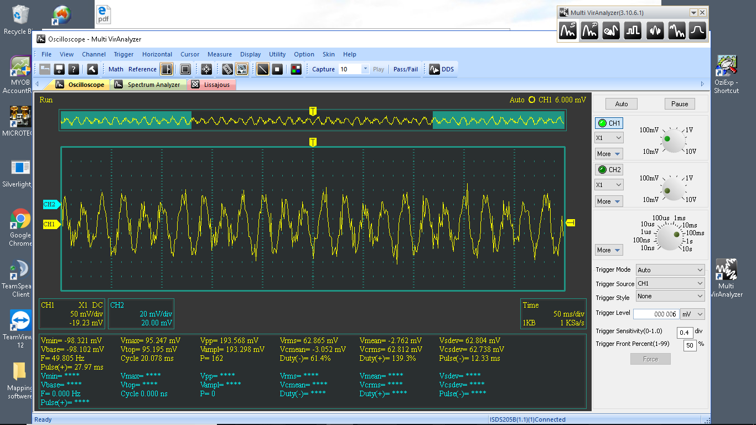Open the Spectrum analyzer icon marked S

pyautogui.click(x=568, y=31)
